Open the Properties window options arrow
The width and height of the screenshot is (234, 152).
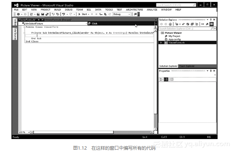[x=207, y=71]
